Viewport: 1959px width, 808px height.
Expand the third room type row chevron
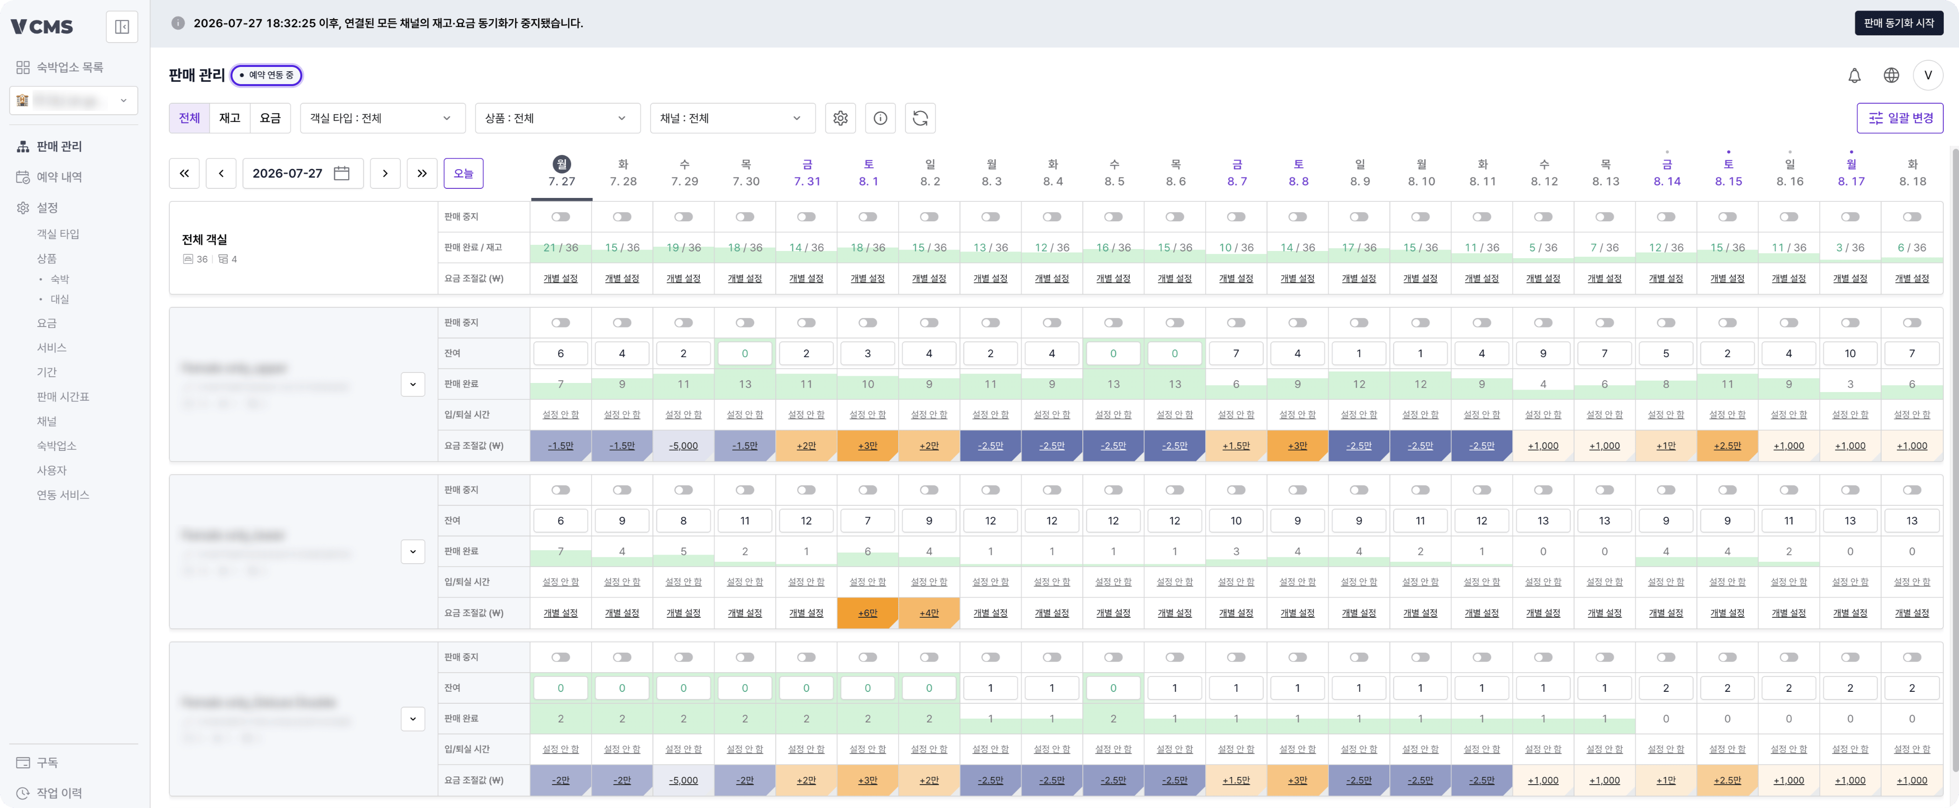tap(413, 718)
